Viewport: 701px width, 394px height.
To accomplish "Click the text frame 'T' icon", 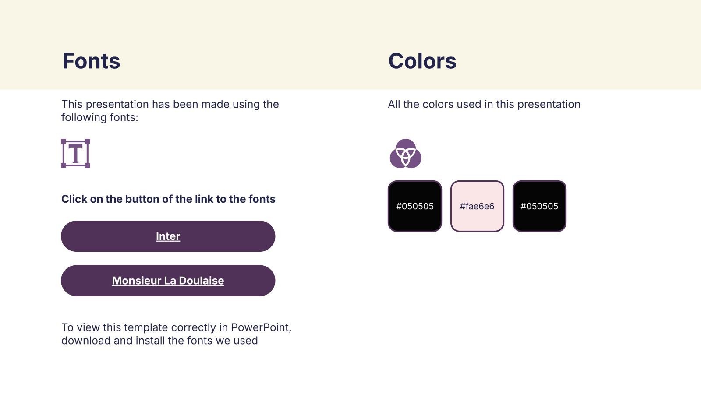I will click(x=75, y=154).
